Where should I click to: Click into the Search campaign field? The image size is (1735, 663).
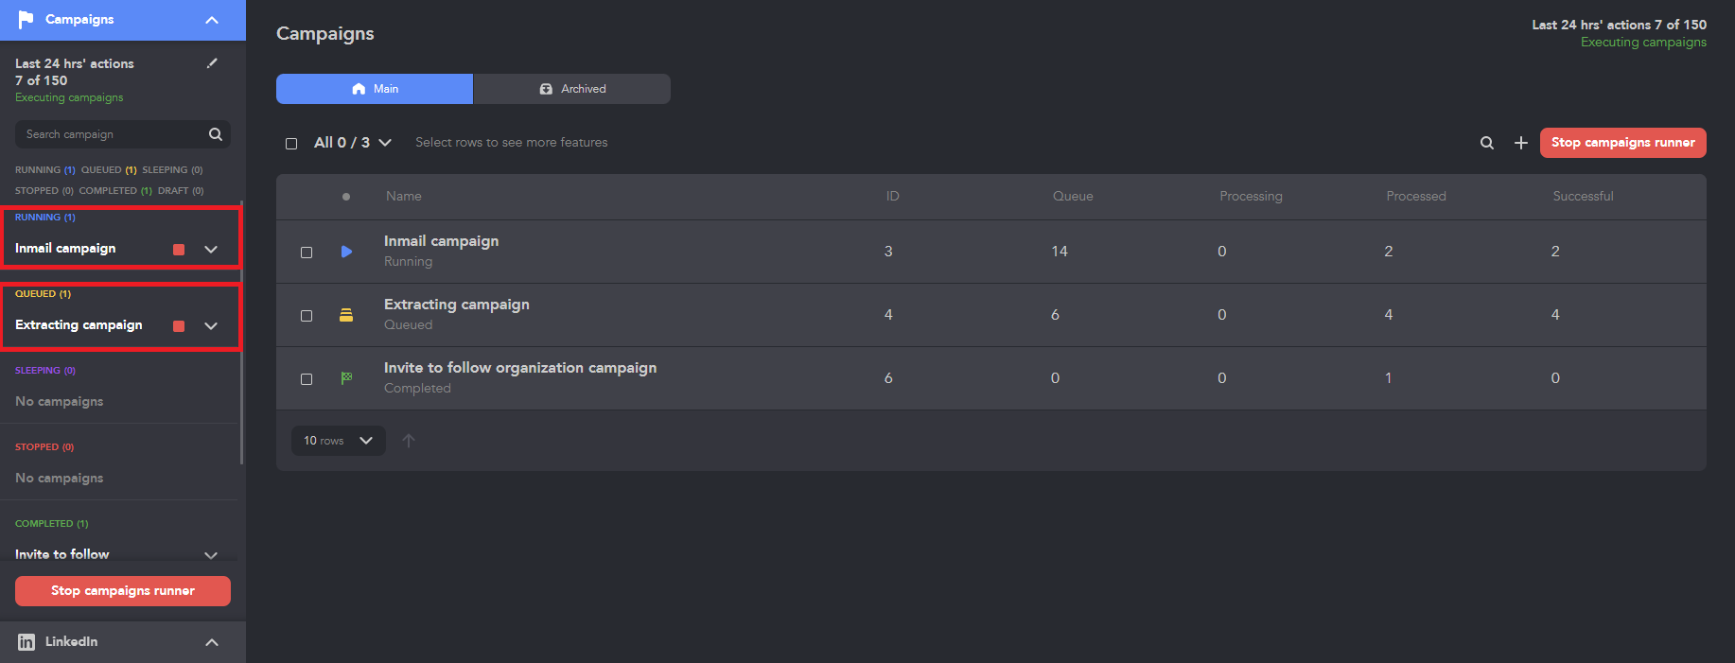[114, 134]
